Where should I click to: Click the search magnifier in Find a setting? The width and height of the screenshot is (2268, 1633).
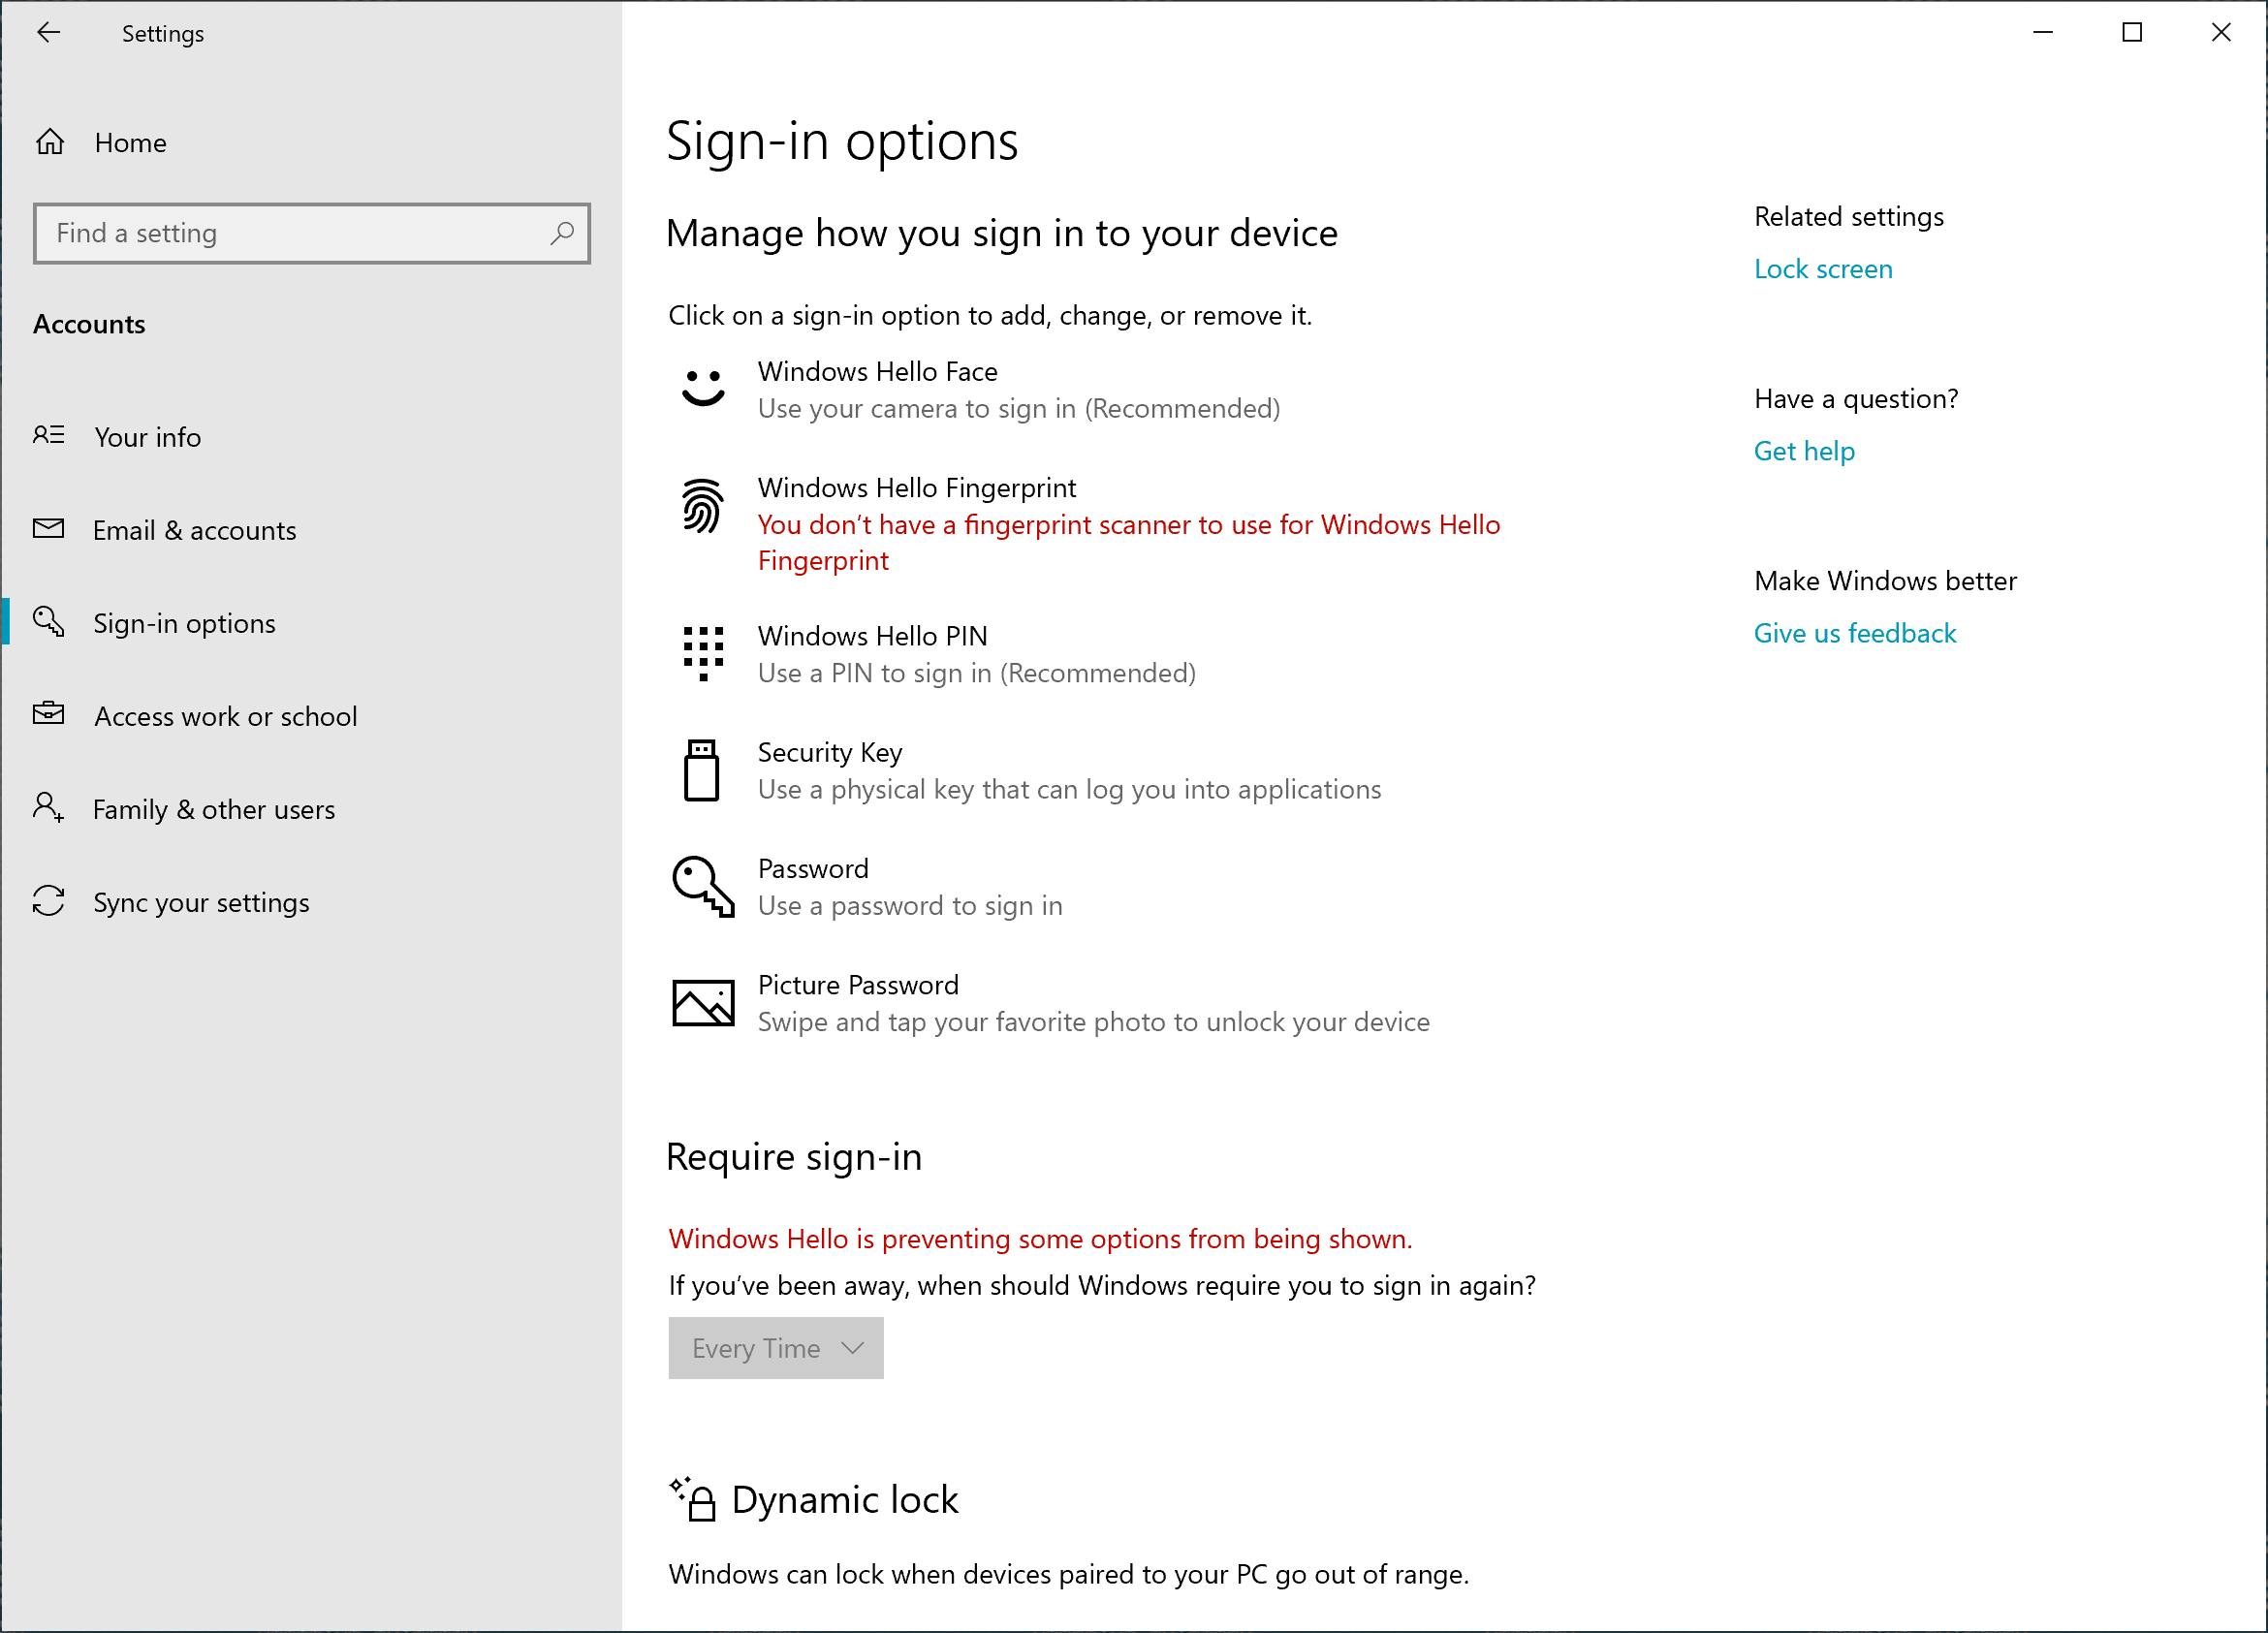click(562, 233)
